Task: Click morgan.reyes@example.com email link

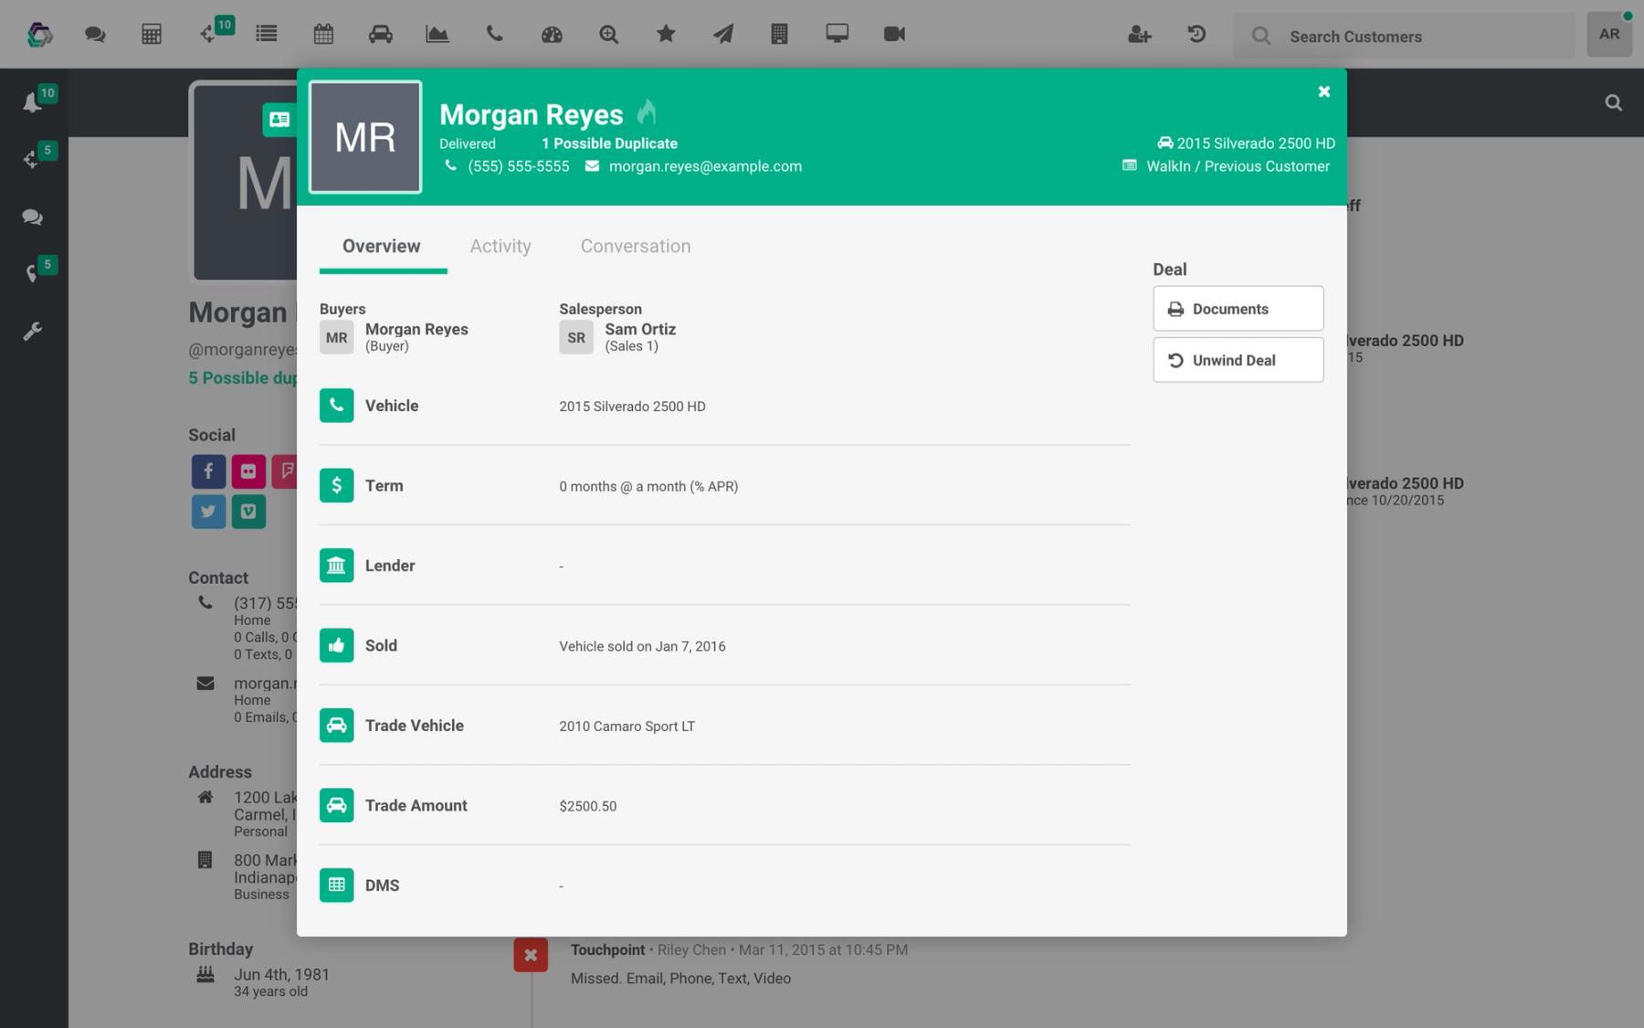Action: coord(705,166)
